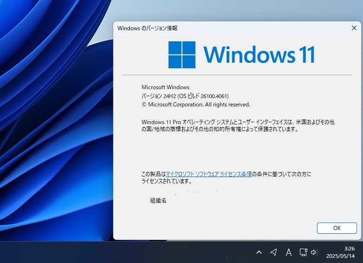Toggle the IME input mode A indicator
Screen dimensions: 363x263
pos(288,252)
